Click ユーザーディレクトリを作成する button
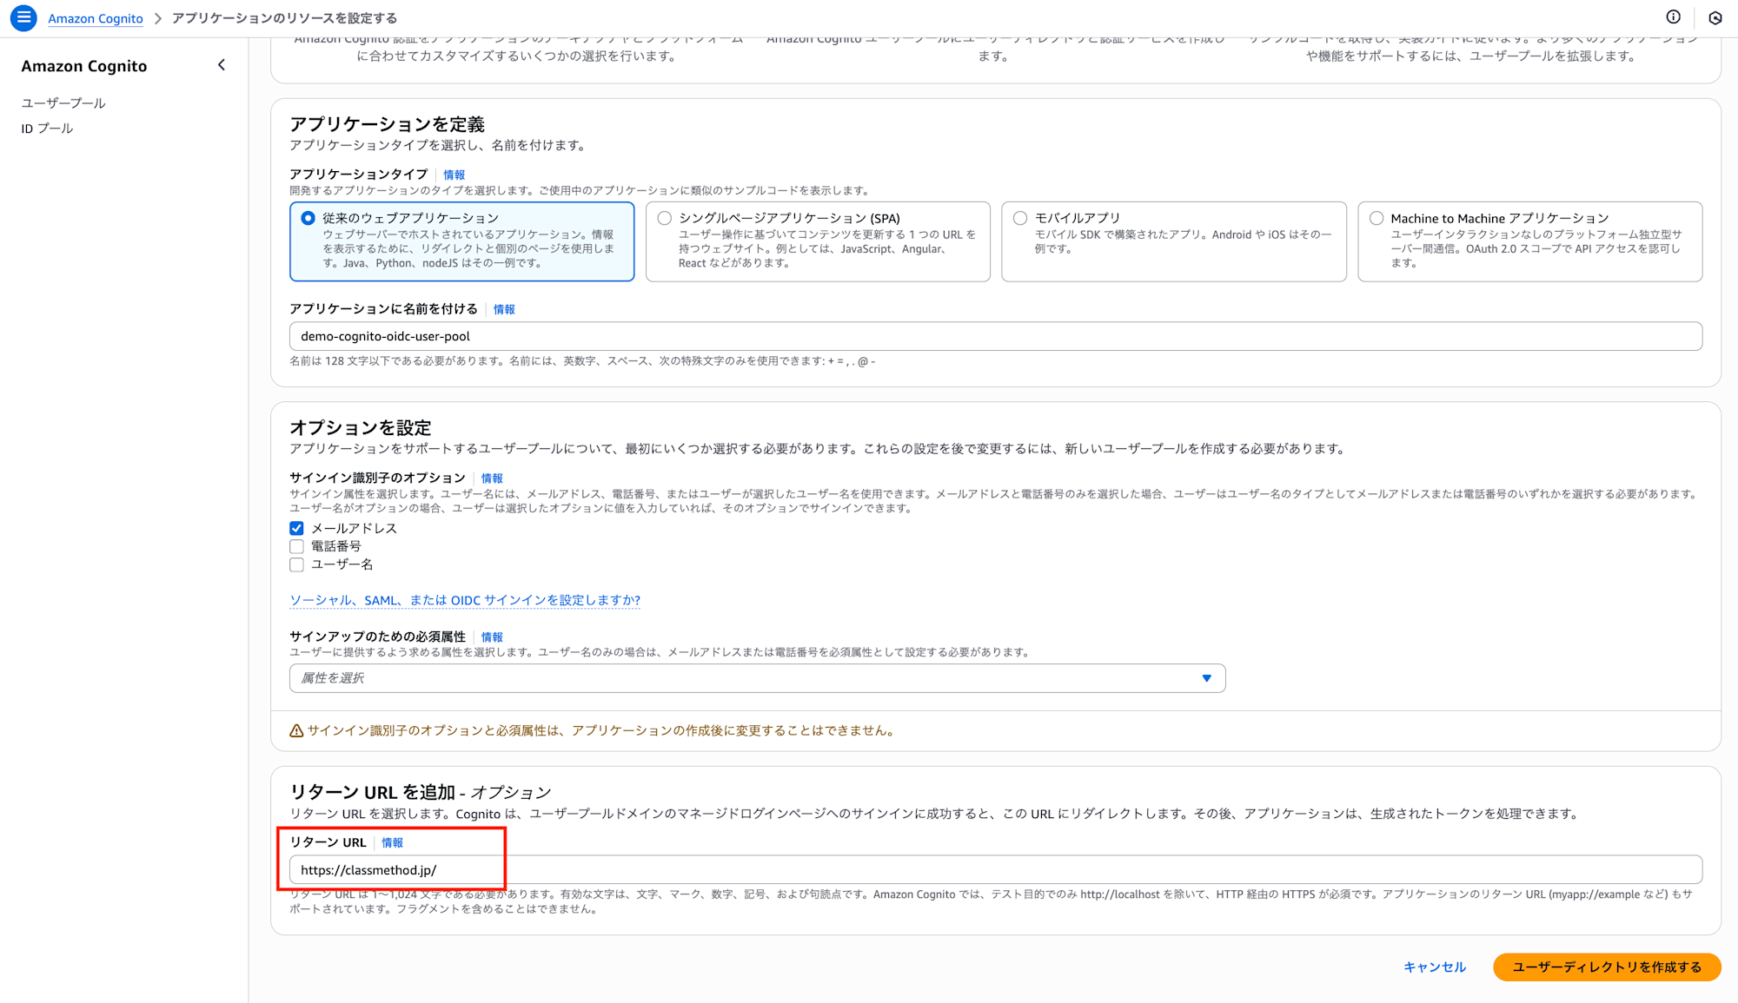 pyautogui.click(x=1607, y=967)
